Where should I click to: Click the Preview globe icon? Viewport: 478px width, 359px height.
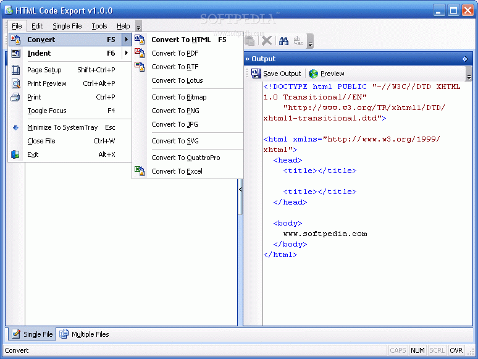(x=313, y=74)
